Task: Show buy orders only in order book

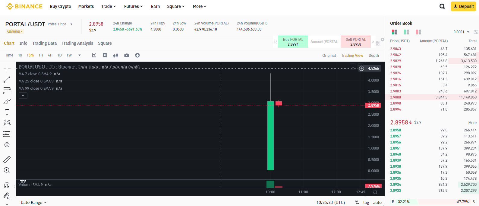Action: 406,32
